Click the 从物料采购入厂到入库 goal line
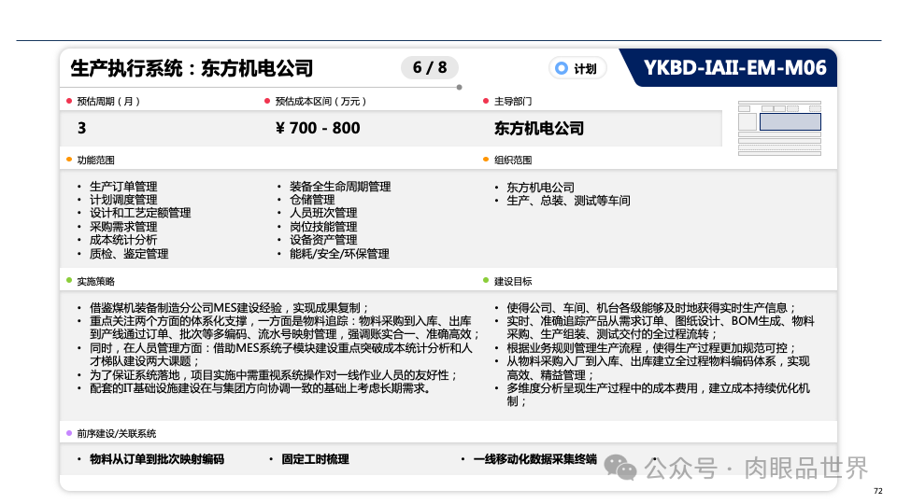Image resolution: width=897 pixels, height=504 pixels. pos(658,369)
